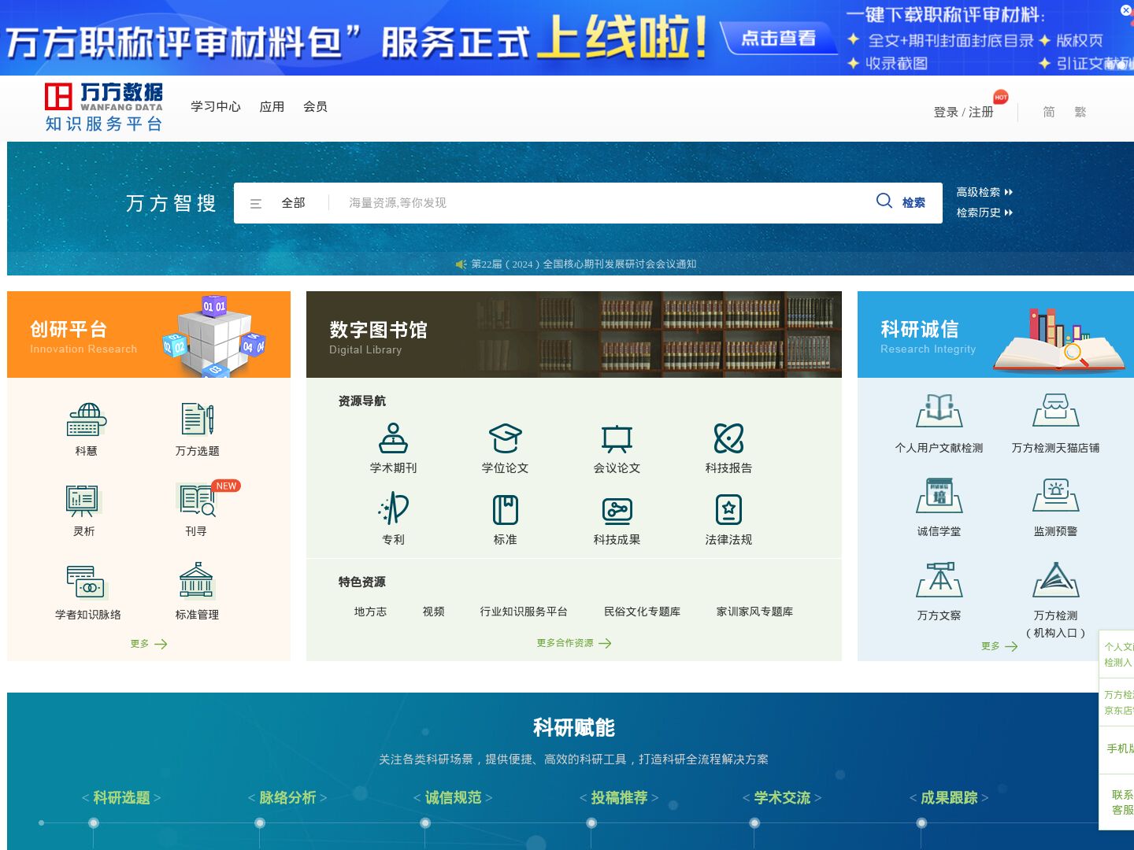
Task: Open 万方文察 icon
Action: [x=939, y=579]
